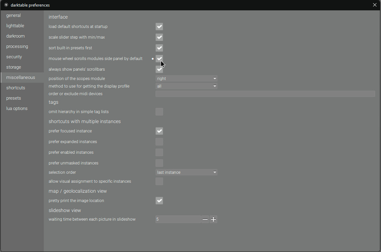Switch to the shortcuts section
The image size is (381, 252).
[15, 88]
